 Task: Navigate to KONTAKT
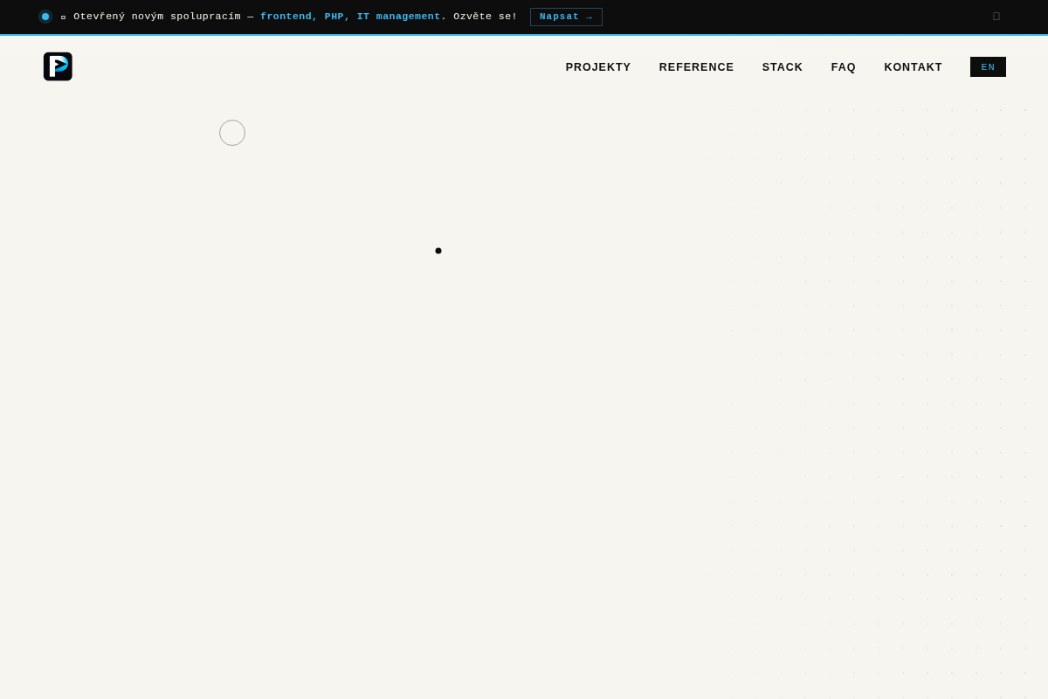coord(914,67)
